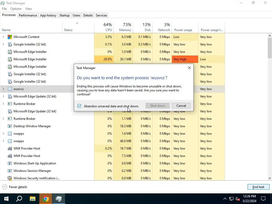Open the View menu

(28, 9)
